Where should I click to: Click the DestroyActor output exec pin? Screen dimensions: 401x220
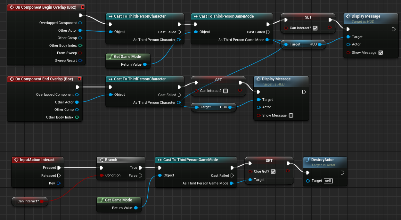point(342,173)
